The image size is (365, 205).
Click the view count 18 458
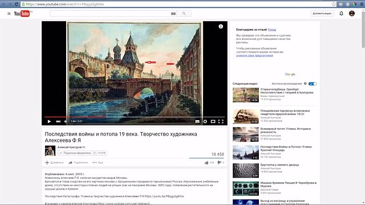pyautogui.click(x=217, y=154)
